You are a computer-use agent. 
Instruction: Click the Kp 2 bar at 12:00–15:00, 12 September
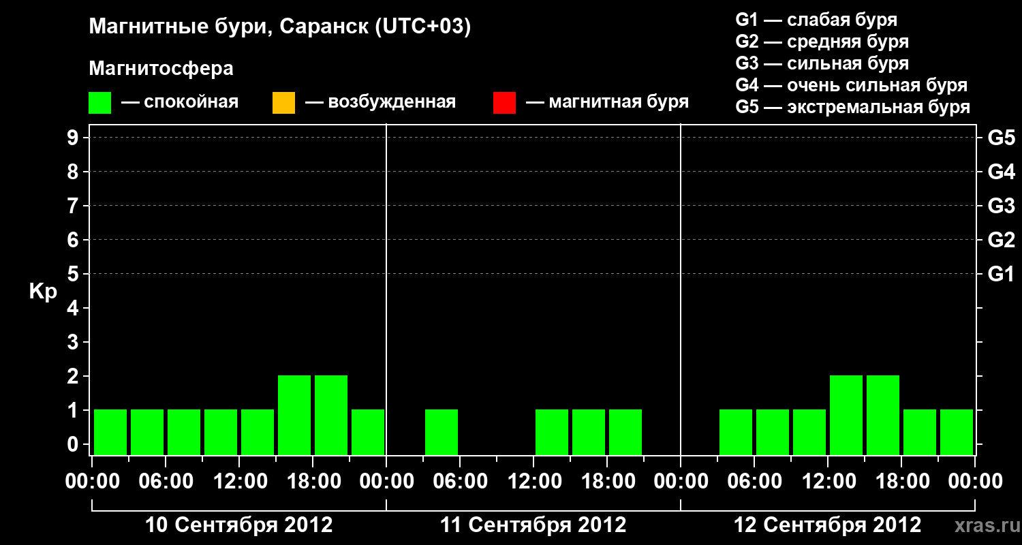(x=846, y=415)
